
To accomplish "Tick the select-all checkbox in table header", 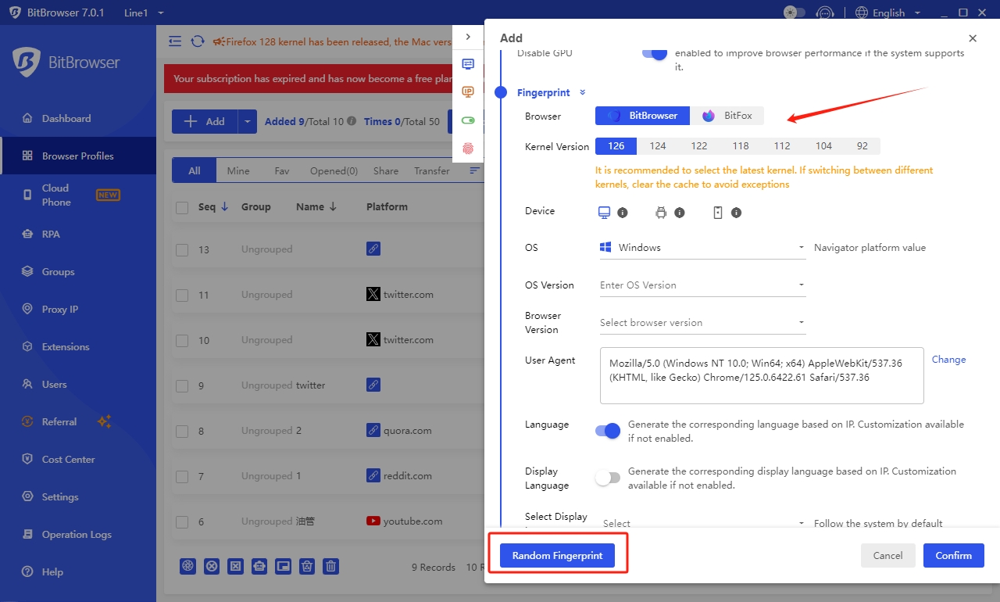I will click(x=182, y=207).
